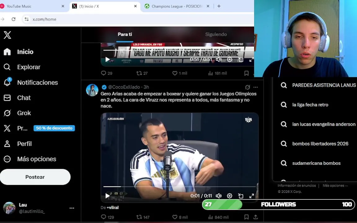Close the Champions League tab
Viewport: 357px width, 223px height.
pyautogui.click(x=208, y=6)
